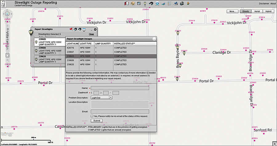This screenshot has height=146, width=277.
Task: Click the More... basemap options button
Action: point(232,11)
